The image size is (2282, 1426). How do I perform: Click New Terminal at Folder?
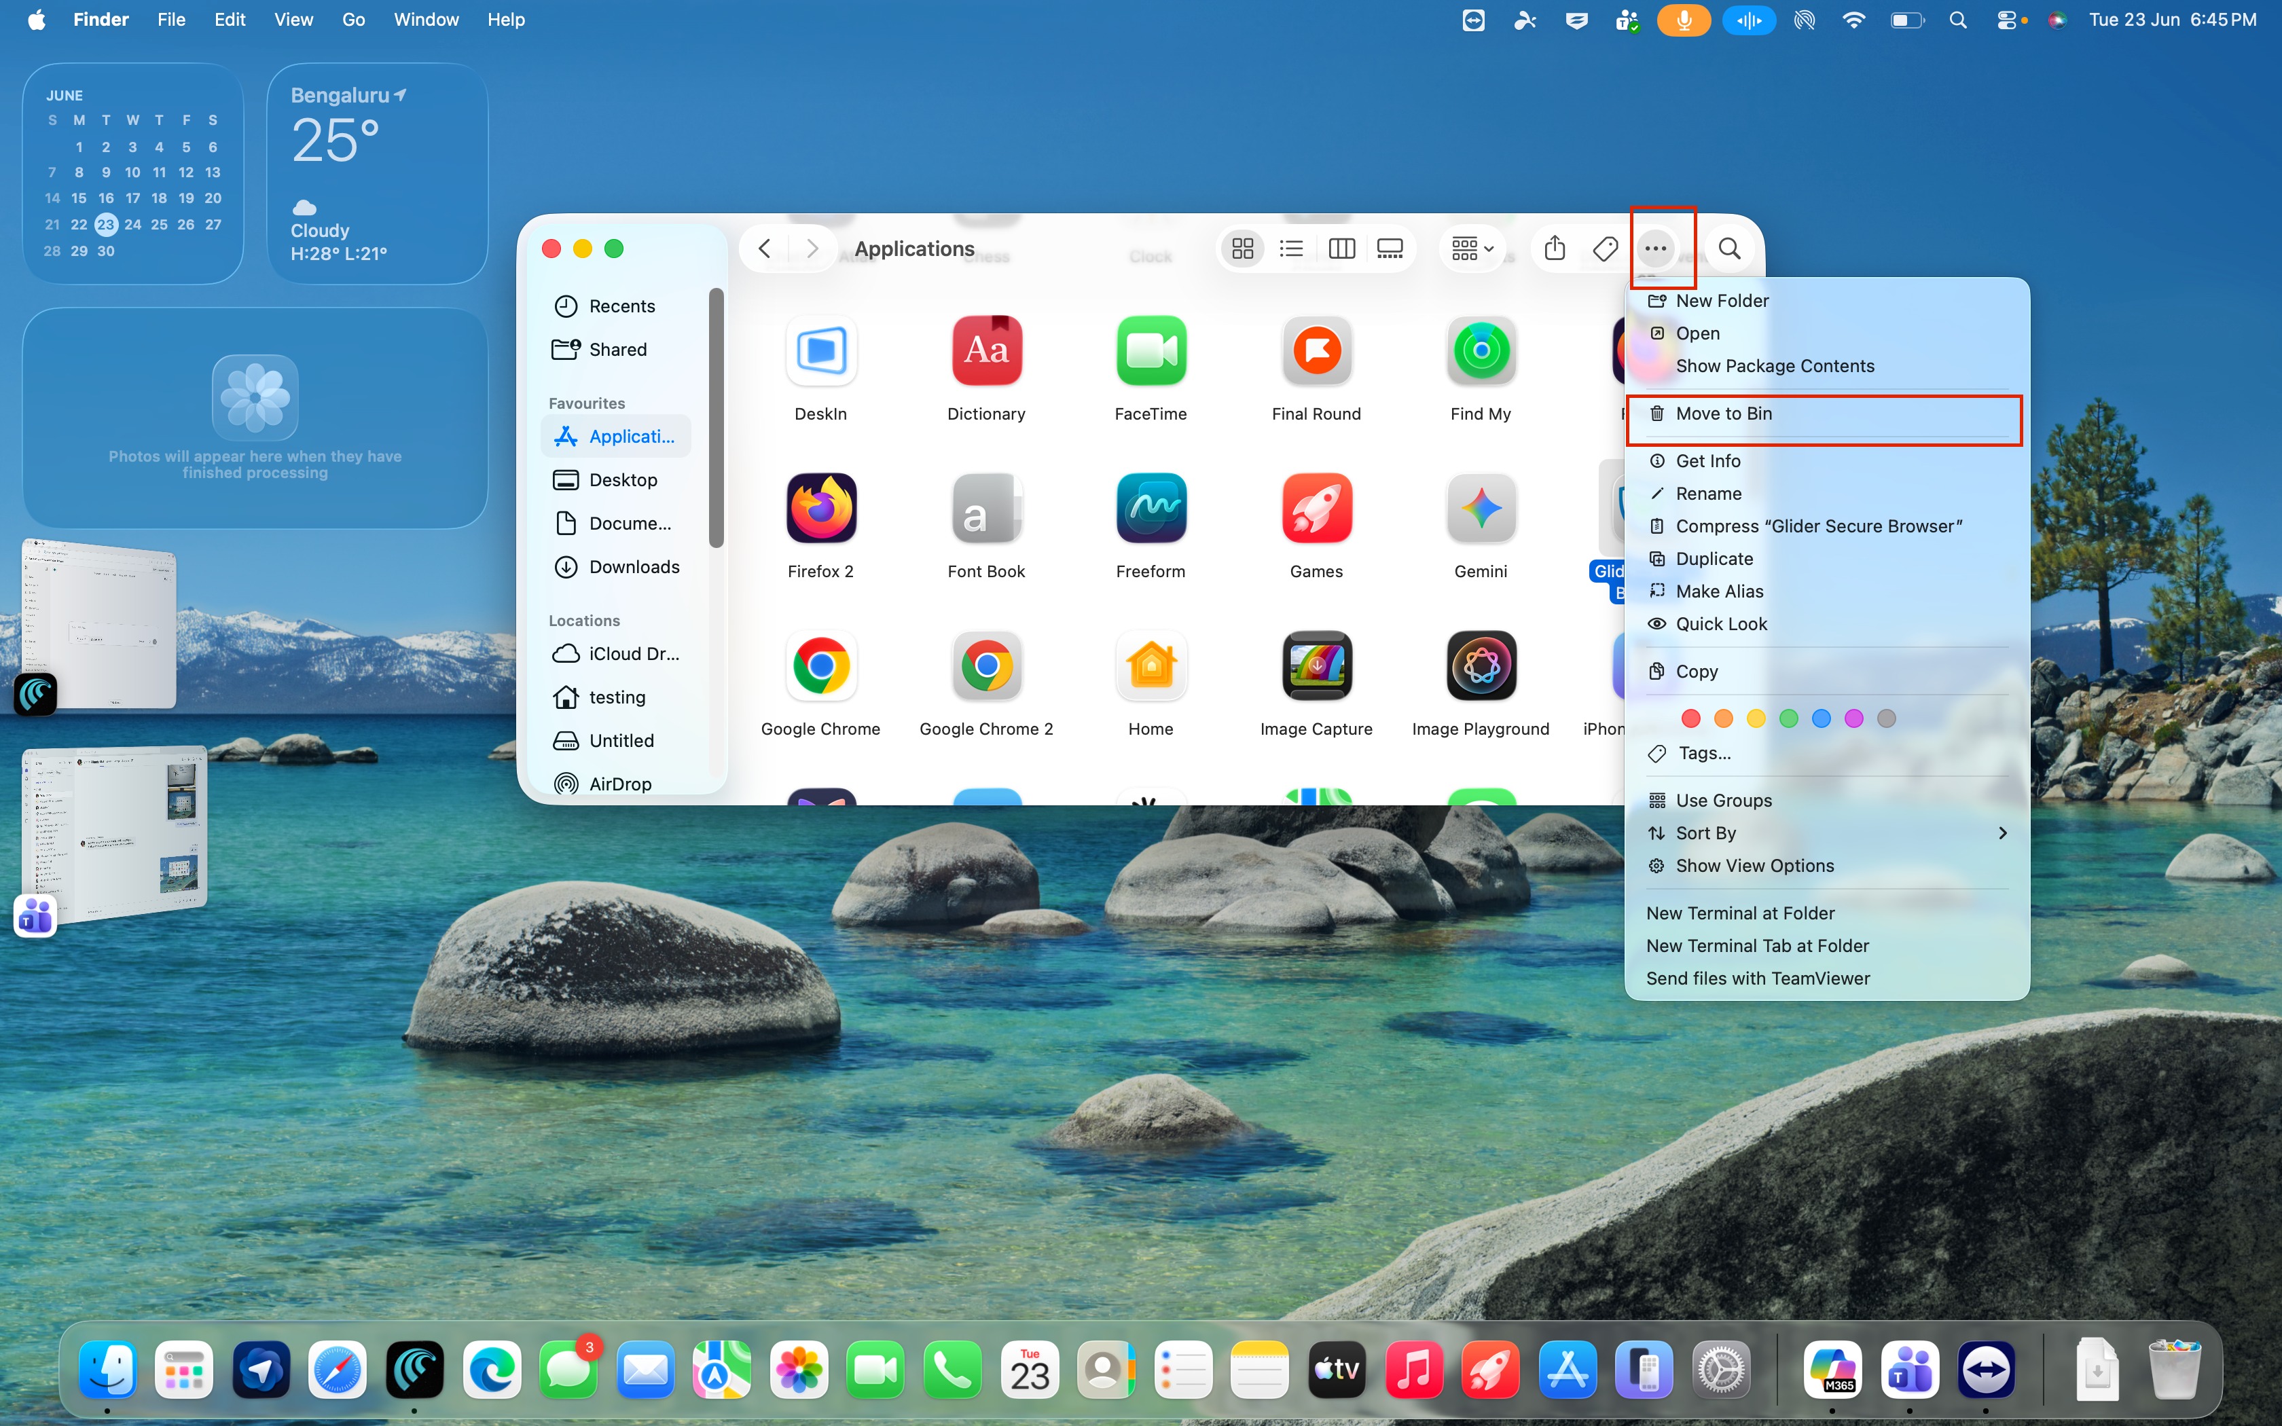click(x=1826, y=913)
